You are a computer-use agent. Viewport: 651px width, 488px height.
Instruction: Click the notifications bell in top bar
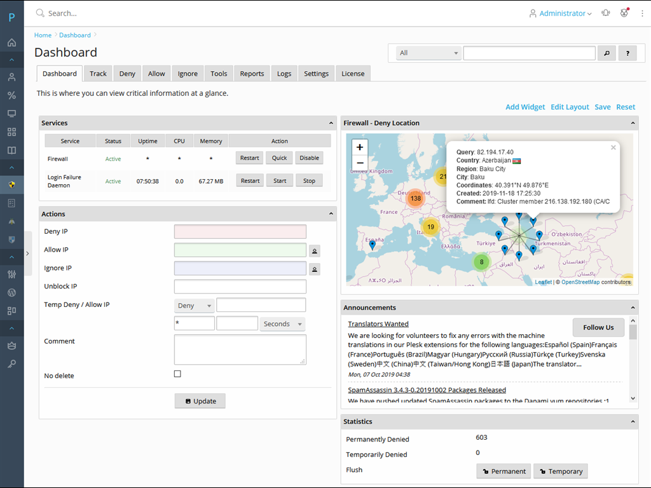click(605, 13)
